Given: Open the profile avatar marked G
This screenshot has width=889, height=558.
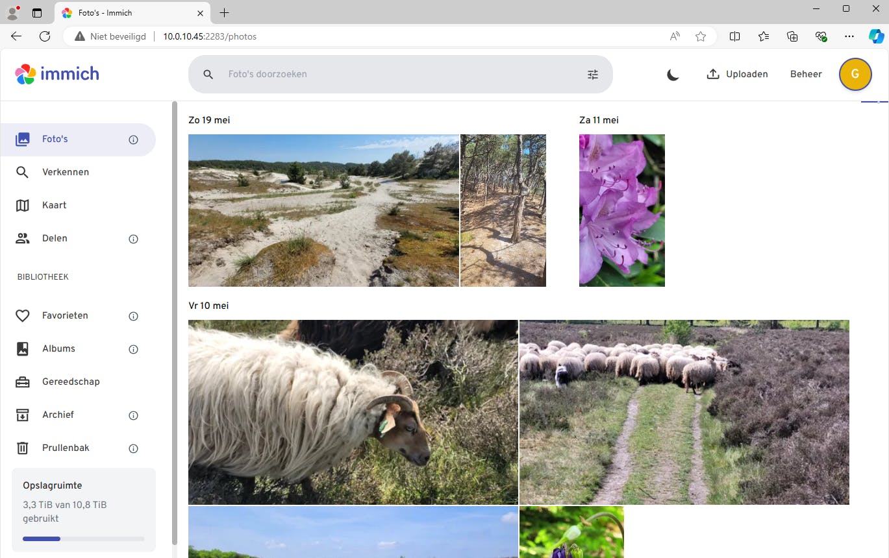Looking at the screenshot, I should tap(855, 74).
